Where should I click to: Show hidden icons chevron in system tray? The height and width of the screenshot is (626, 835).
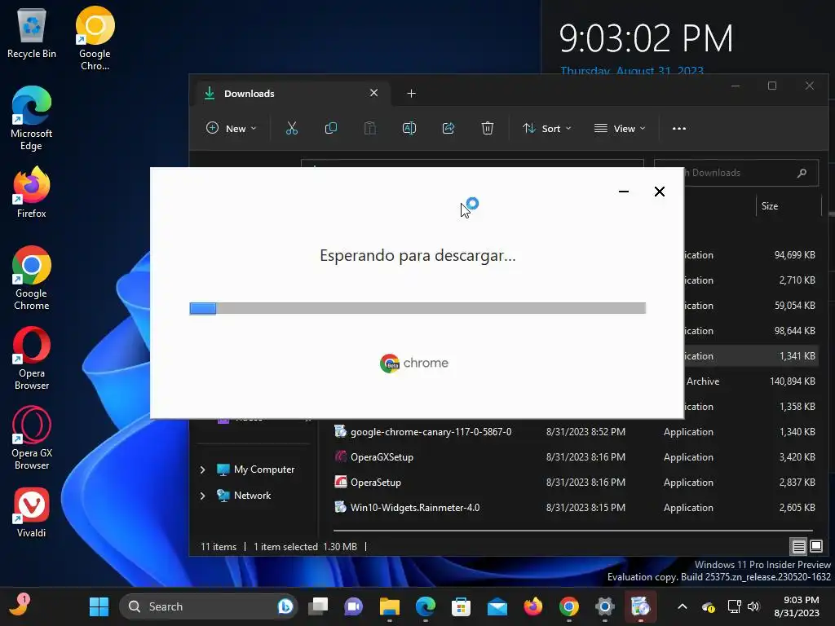tap(683, 606)
